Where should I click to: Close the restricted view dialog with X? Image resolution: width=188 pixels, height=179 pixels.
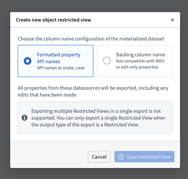point(172,20)
